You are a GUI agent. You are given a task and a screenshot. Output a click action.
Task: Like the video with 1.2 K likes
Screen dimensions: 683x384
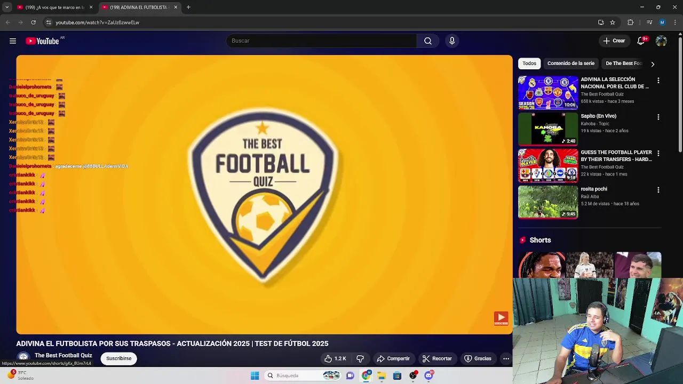coord(335,358)
